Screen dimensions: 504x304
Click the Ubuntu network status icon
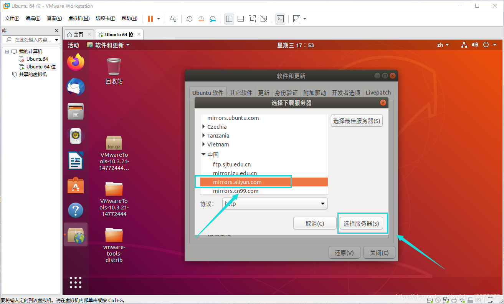tap(464, 45)
